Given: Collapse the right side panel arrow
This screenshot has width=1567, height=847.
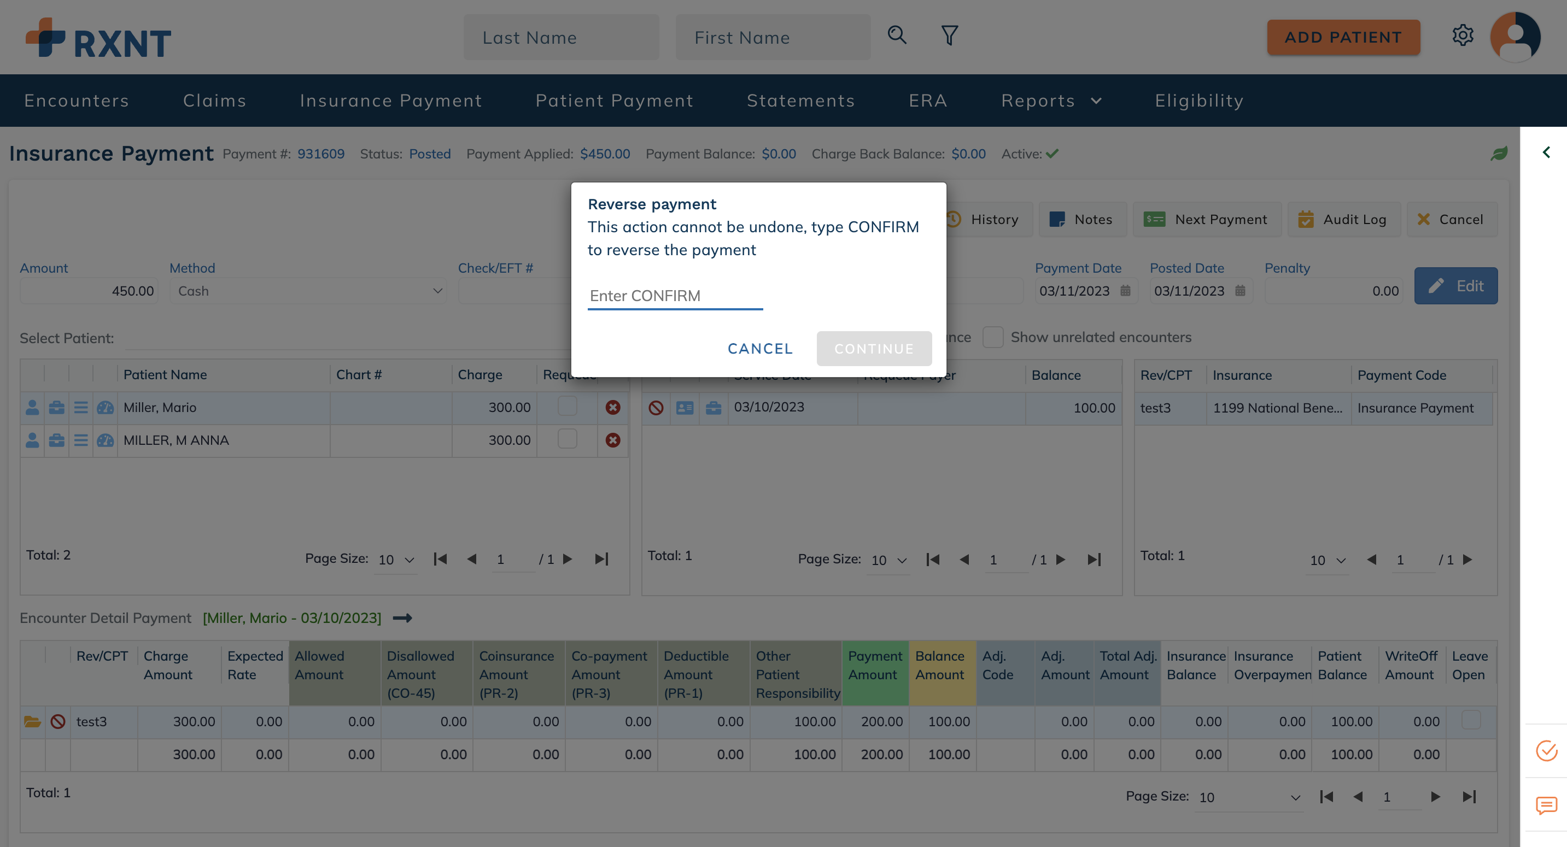Looking at the screenshot, I should click(x=1546, y=152).
